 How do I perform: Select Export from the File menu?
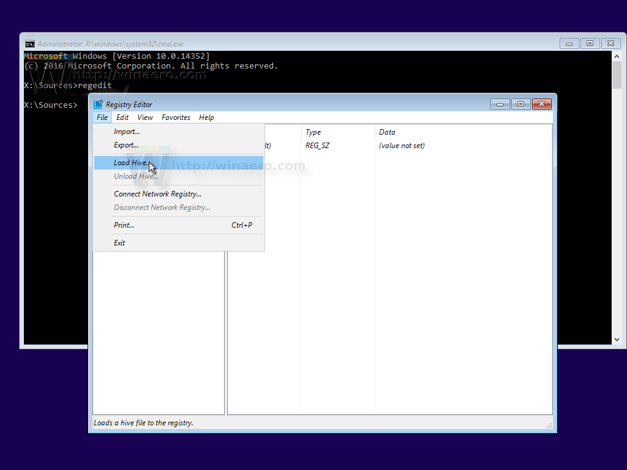(126, 145)
